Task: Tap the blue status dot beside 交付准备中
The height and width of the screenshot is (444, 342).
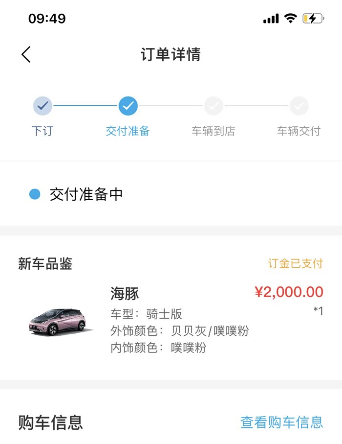Action: (34, 195)
